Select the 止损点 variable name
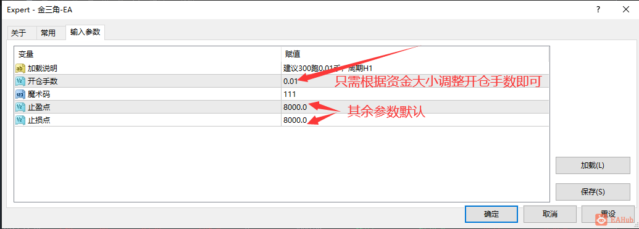639x229 pixels. point(39,120)
